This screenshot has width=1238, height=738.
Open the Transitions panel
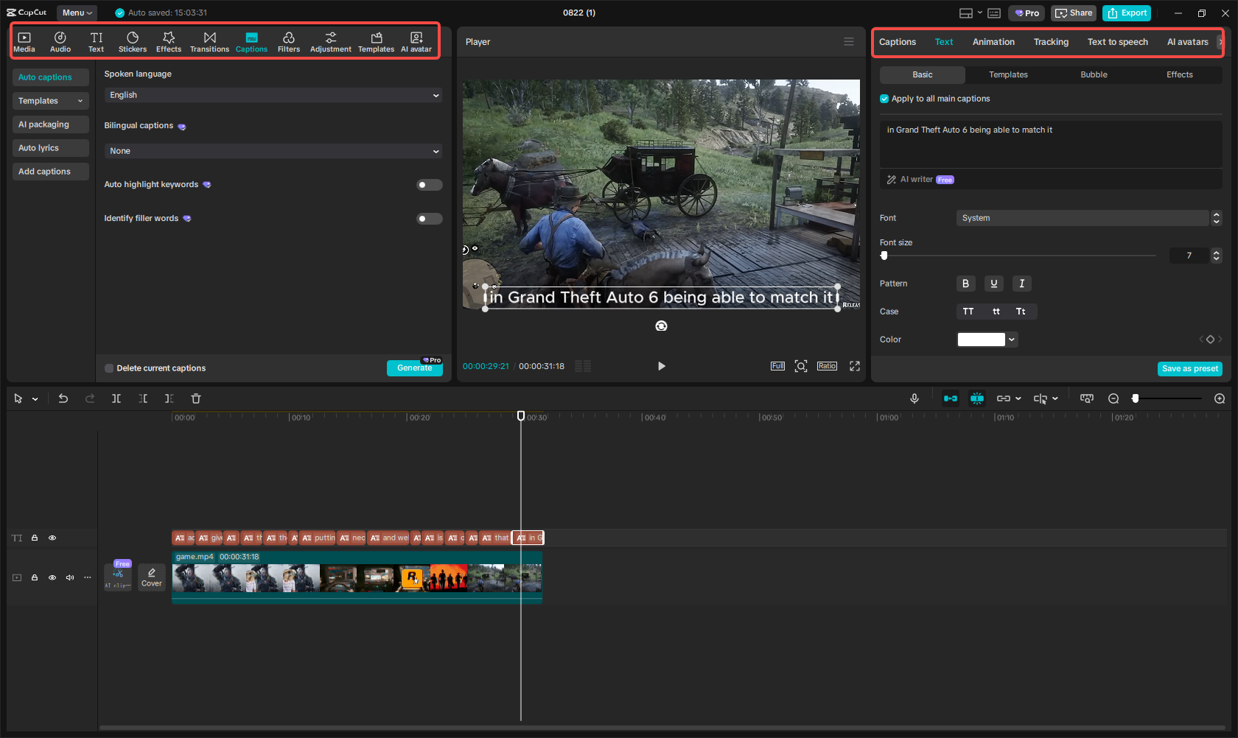209,41
